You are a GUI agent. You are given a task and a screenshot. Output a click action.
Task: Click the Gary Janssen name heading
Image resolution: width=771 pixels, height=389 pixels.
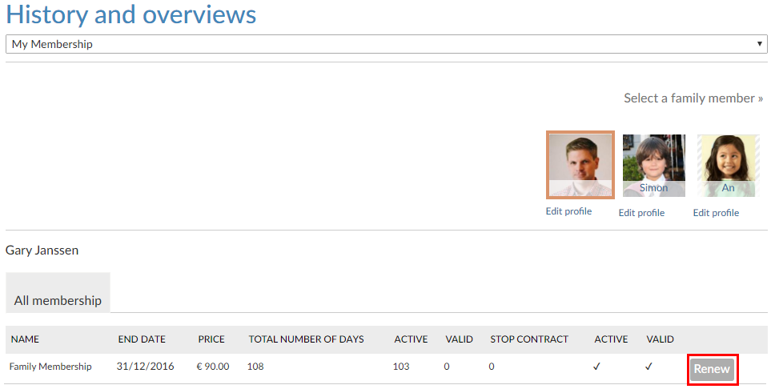click(42, 251)
